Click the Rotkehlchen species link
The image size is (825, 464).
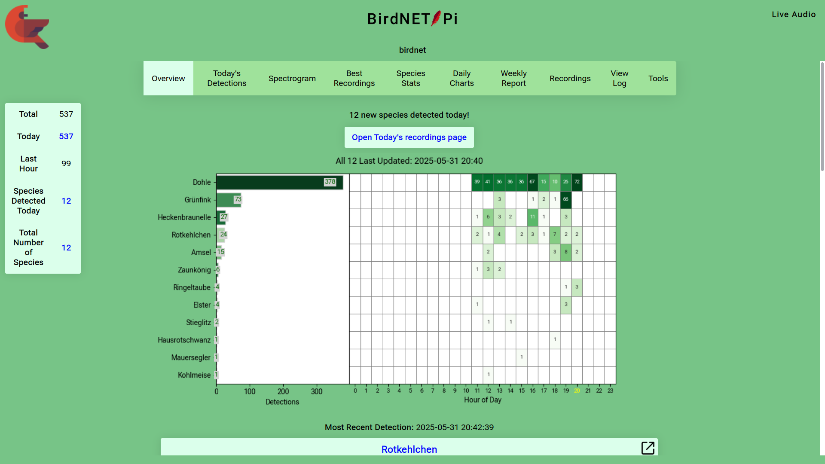click(x=409, y=449)
